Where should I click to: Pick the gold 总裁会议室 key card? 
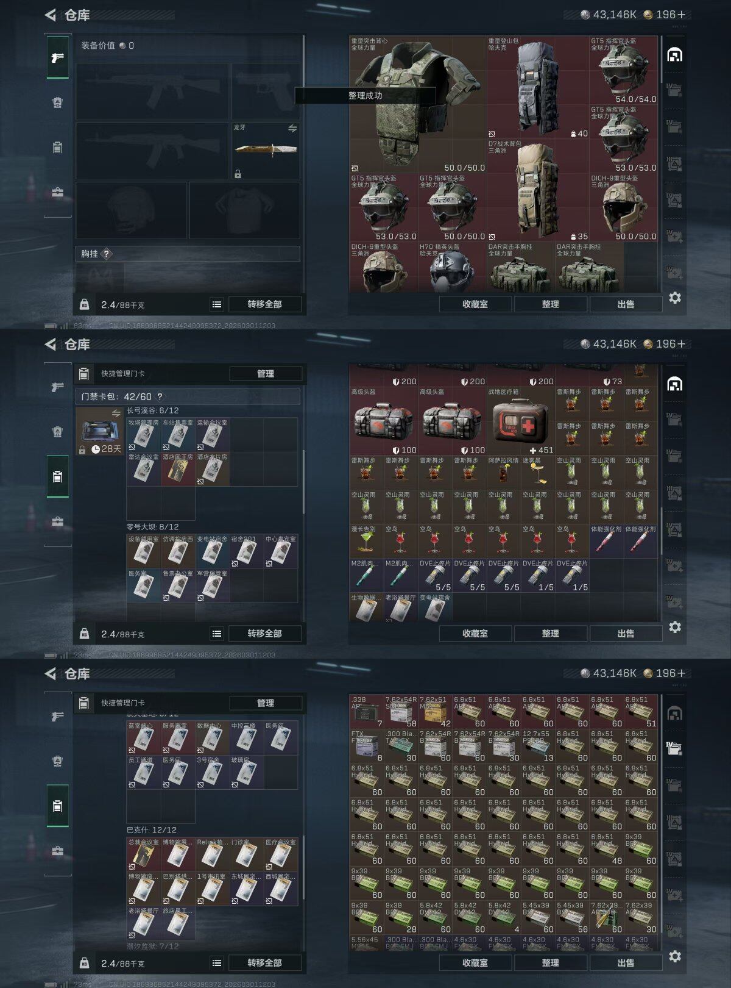pyautogui.click(x=143, y=854)
